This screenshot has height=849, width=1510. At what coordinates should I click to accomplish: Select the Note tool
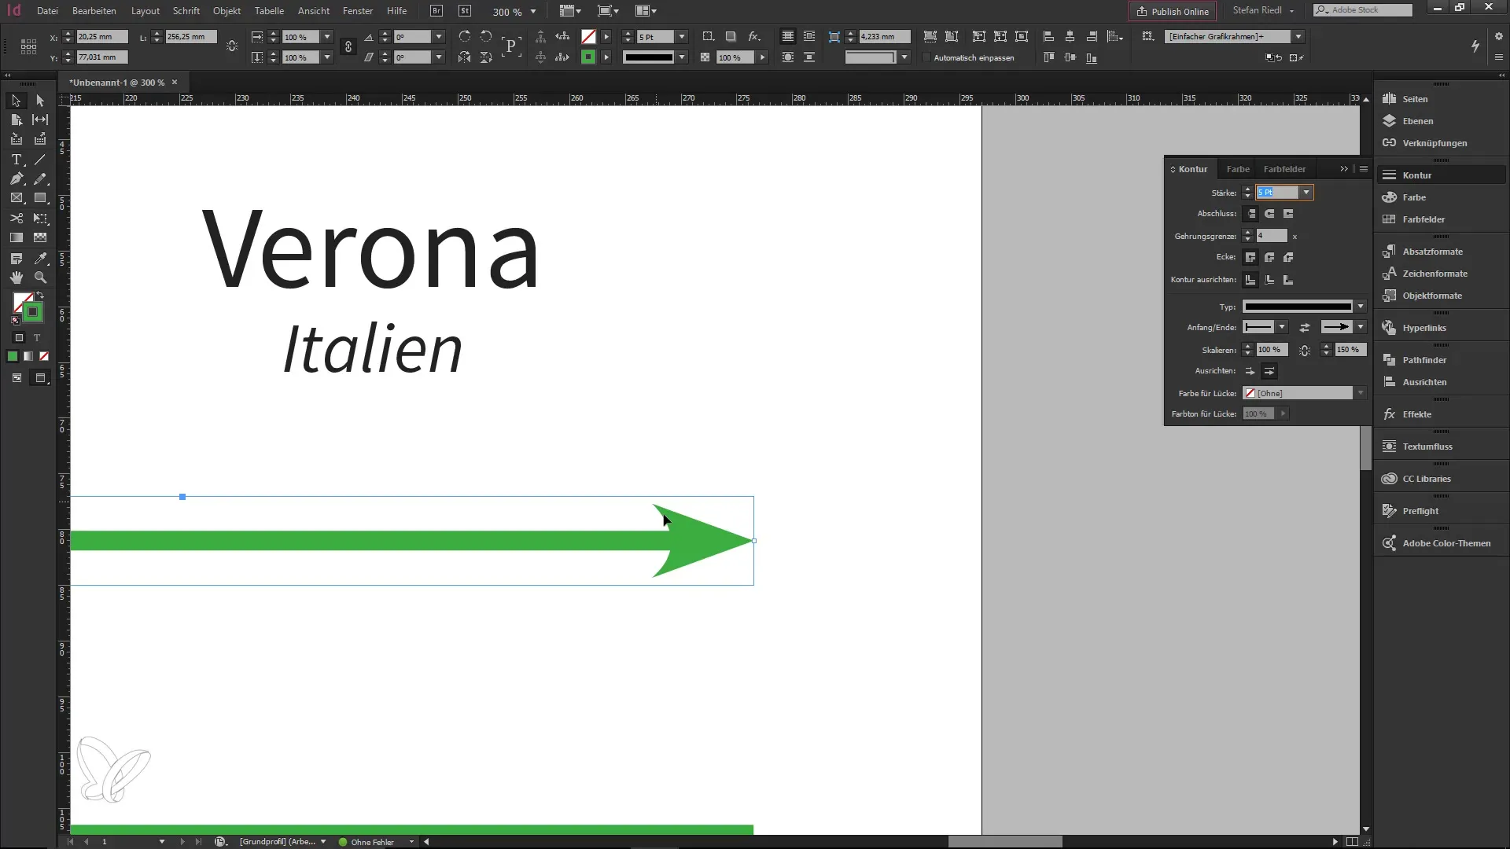click(16, 258)
